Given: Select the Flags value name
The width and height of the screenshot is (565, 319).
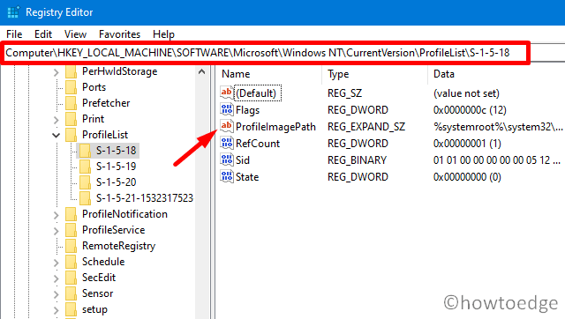Looking at the screenshot, I should click(x=247, y=110).
